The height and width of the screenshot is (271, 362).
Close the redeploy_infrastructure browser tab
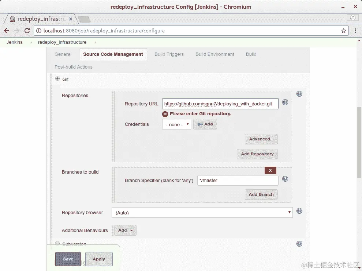[71, 19]
